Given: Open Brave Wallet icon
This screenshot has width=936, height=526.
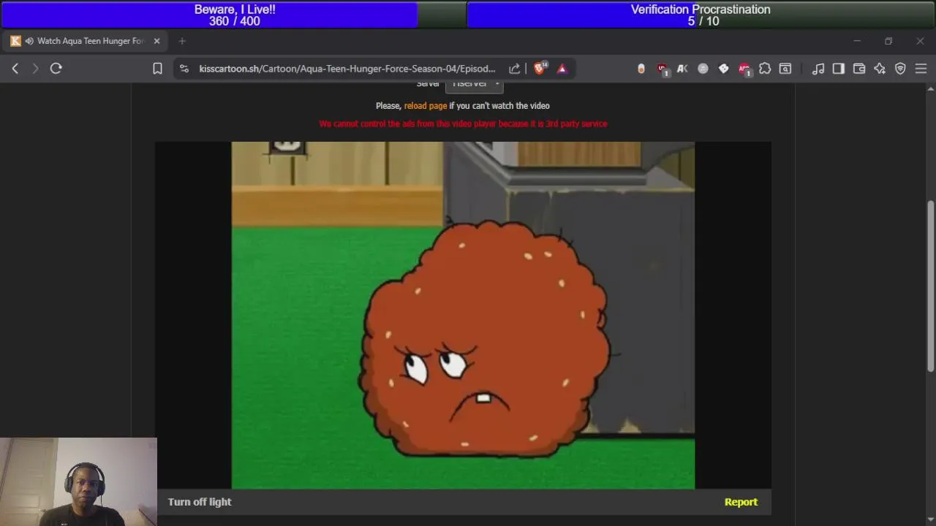Looking at the screenshot, I should (x=859, y=69).
